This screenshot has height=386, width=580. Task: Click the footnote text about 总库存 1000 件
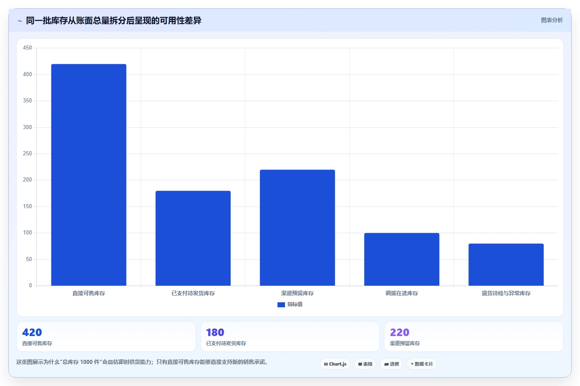(142, 362)
